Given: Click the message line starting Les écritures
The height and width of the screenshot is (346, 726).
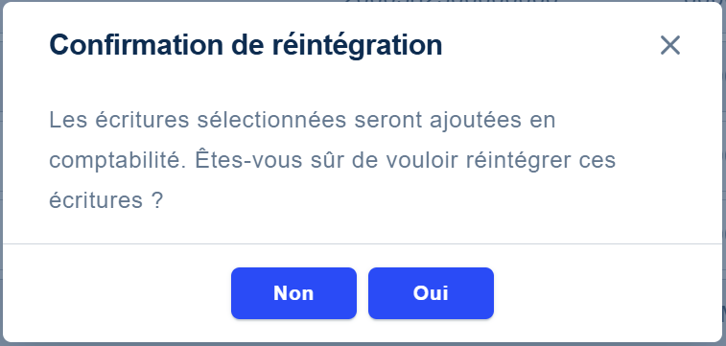Looking at the screenshot, I should coord(302,120).
